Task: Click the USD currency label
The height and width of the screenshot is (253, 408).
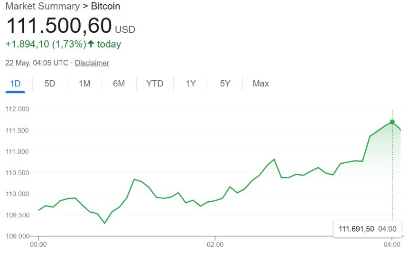Action: (125, 29)
